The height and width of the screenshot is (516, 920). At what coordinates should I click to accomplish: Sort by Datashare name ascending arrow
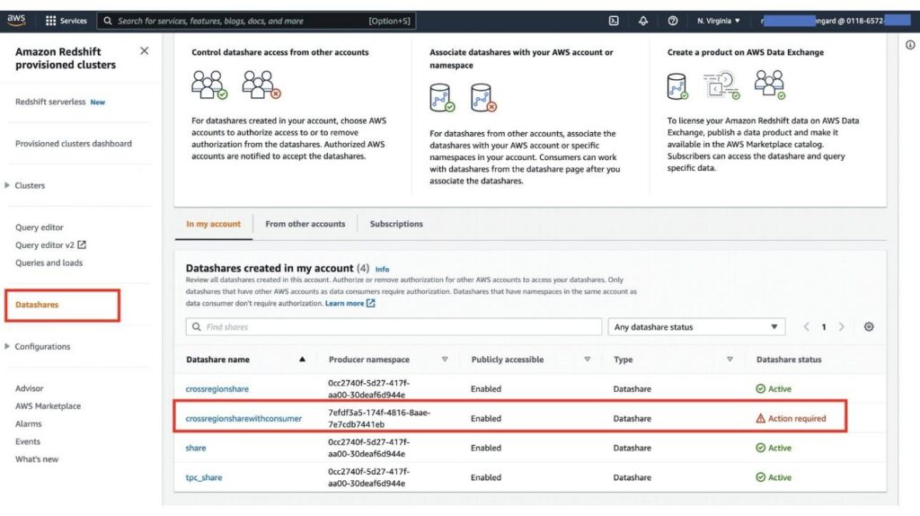302,360
